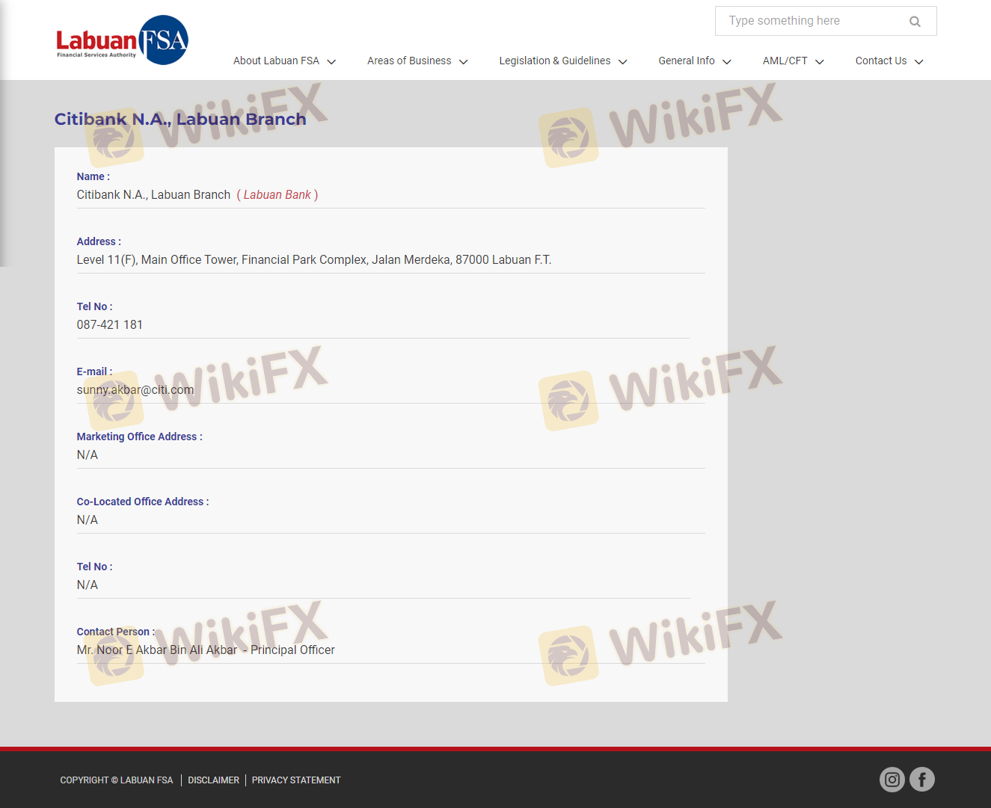Focus the 'Type something here' search box
The width and height of the screenshot is (991, 808).
[826, 21]
